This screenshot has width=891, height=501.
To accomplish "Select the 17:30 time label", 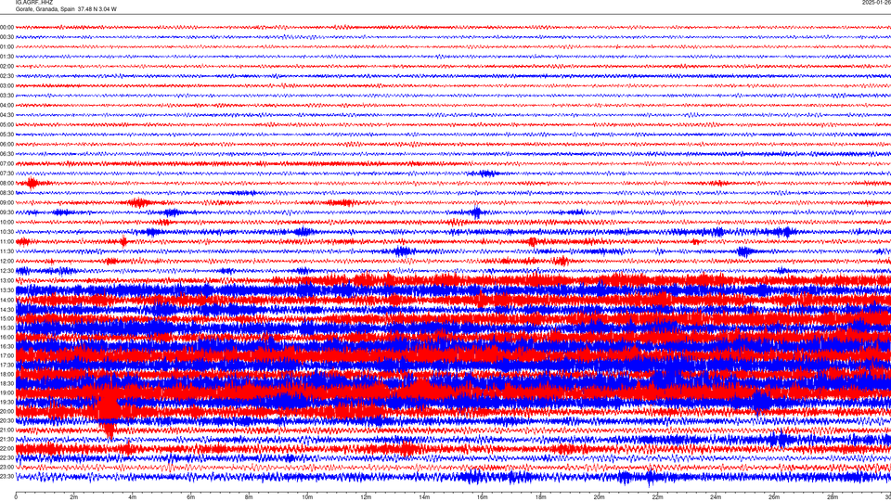I will tap(6, 365).
